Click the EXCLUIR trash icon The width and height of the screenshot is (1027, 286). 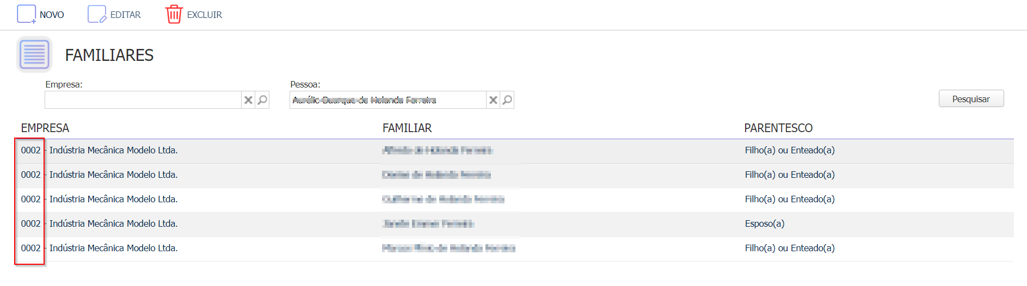pyautogui.click(x=174, y=14)
